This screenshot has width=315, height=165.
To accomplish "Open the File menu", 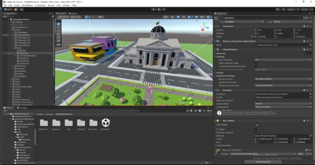I will coord(5,5).
